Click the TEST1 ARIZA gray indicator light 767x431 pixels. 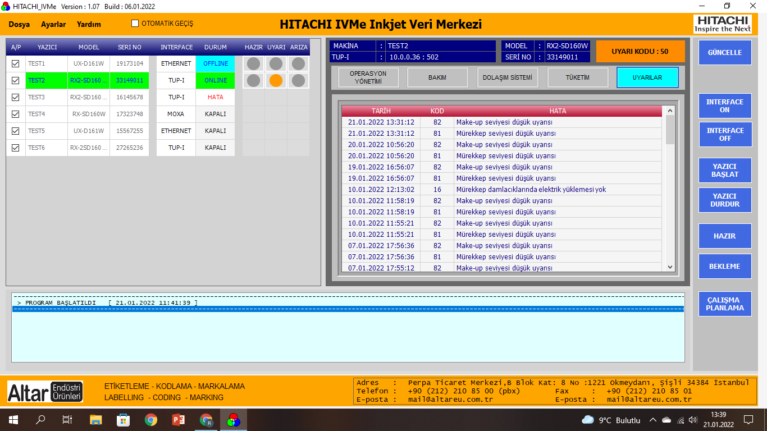(x=298, y=63)
